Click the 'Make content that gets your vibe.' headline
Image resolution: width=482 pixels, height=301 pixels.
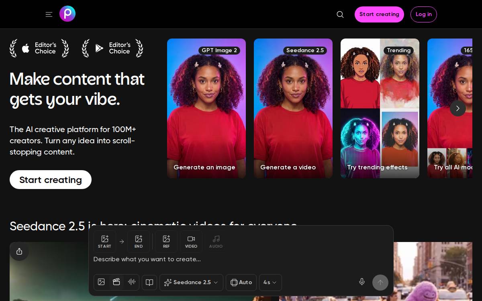click(x=77, y=89)
